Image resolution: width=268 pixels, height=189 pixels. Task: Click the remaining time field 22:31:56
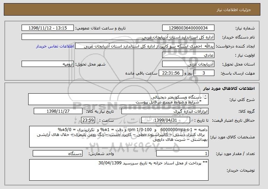click(171, 73)
